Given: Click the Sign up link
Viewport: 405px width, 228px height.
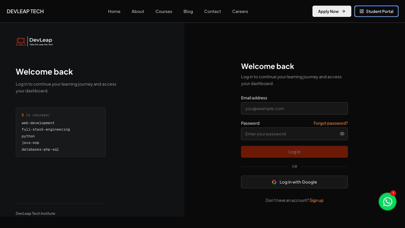Looking at the screenshot, I should 316,200.
